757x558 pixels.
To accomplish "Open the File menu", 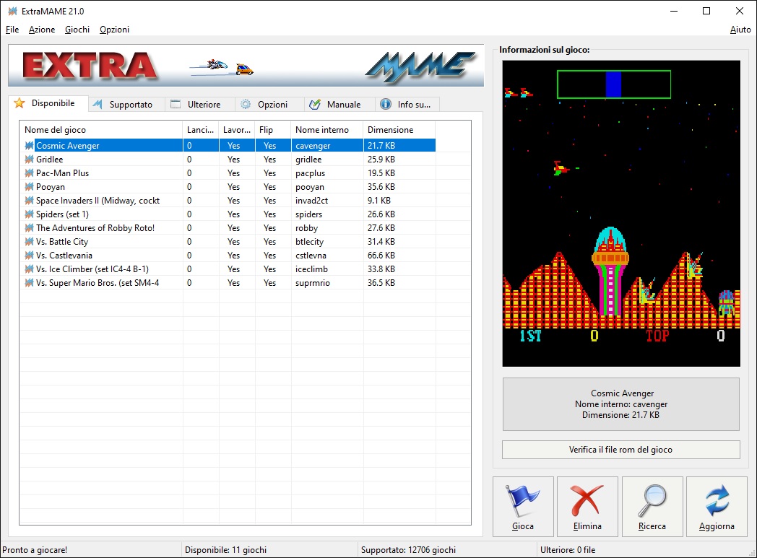I will click(12, 30).
